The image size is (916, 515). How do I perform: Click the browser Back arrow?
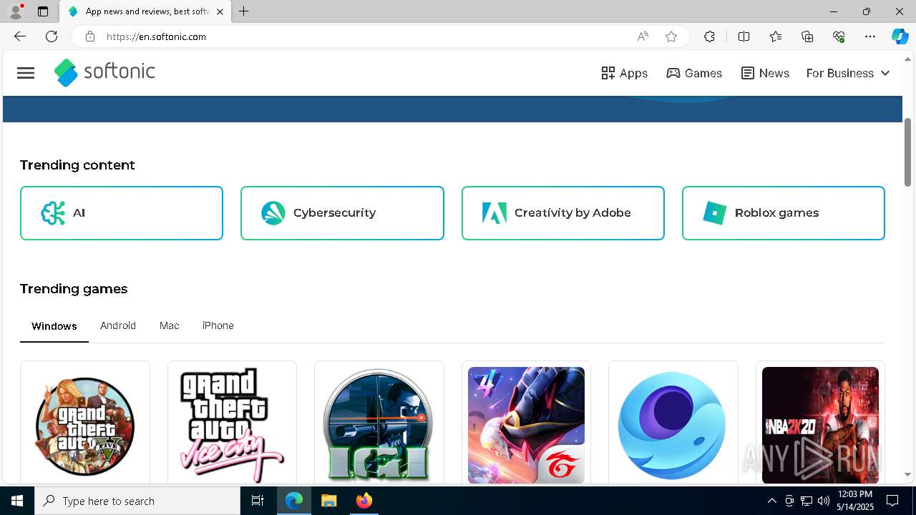[x=19, y=36]
